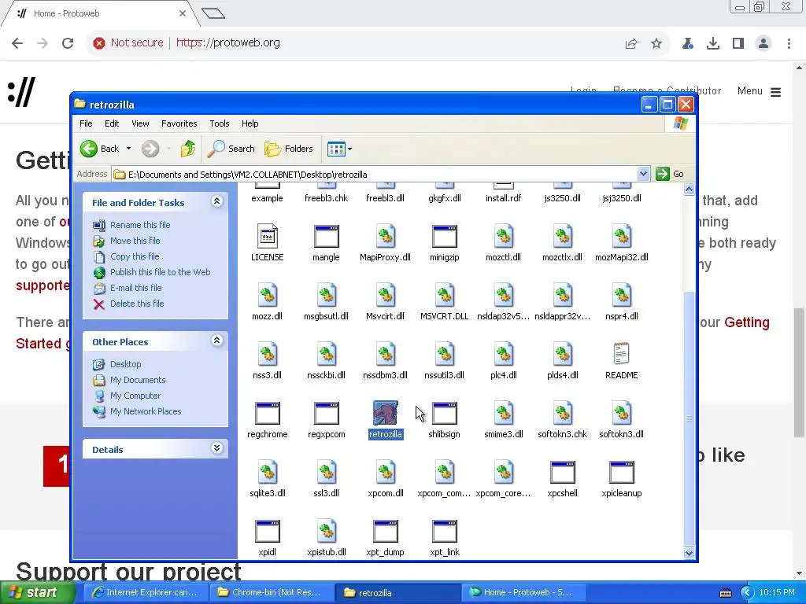Select the LICENSE file icon
Screen dimensions: 806x604
coord(268,236)
